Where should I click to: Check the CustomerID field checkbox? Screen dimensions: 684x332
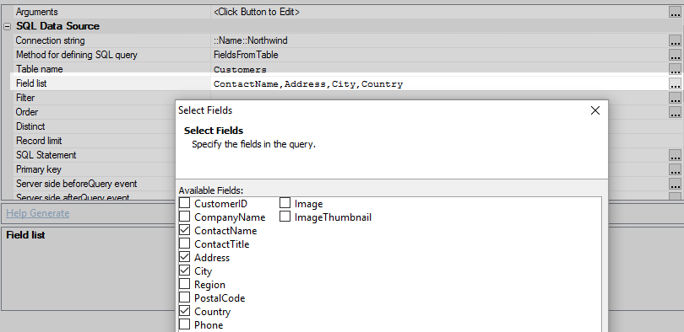click(x=185, y=203)
